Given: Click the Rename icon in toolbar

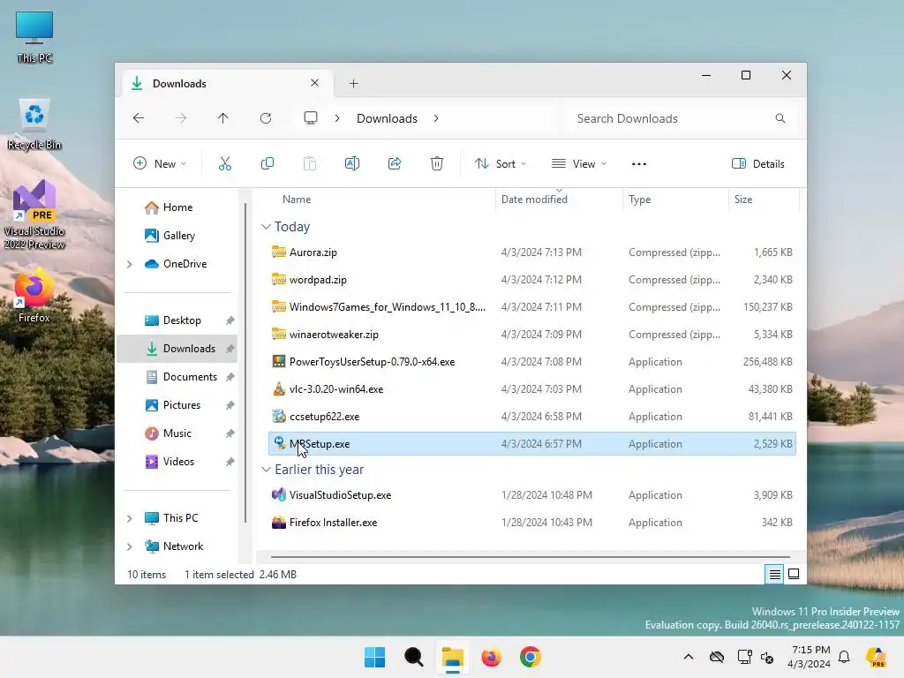Looking at the screenshot, I should 351,163.
